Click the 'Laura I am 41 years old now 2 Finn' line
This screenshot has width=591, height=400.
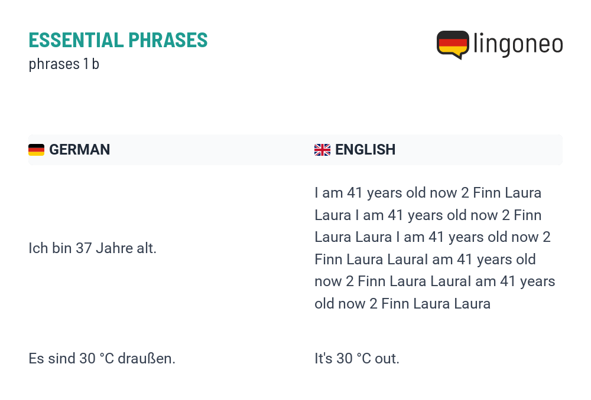(x=428, y=215)
